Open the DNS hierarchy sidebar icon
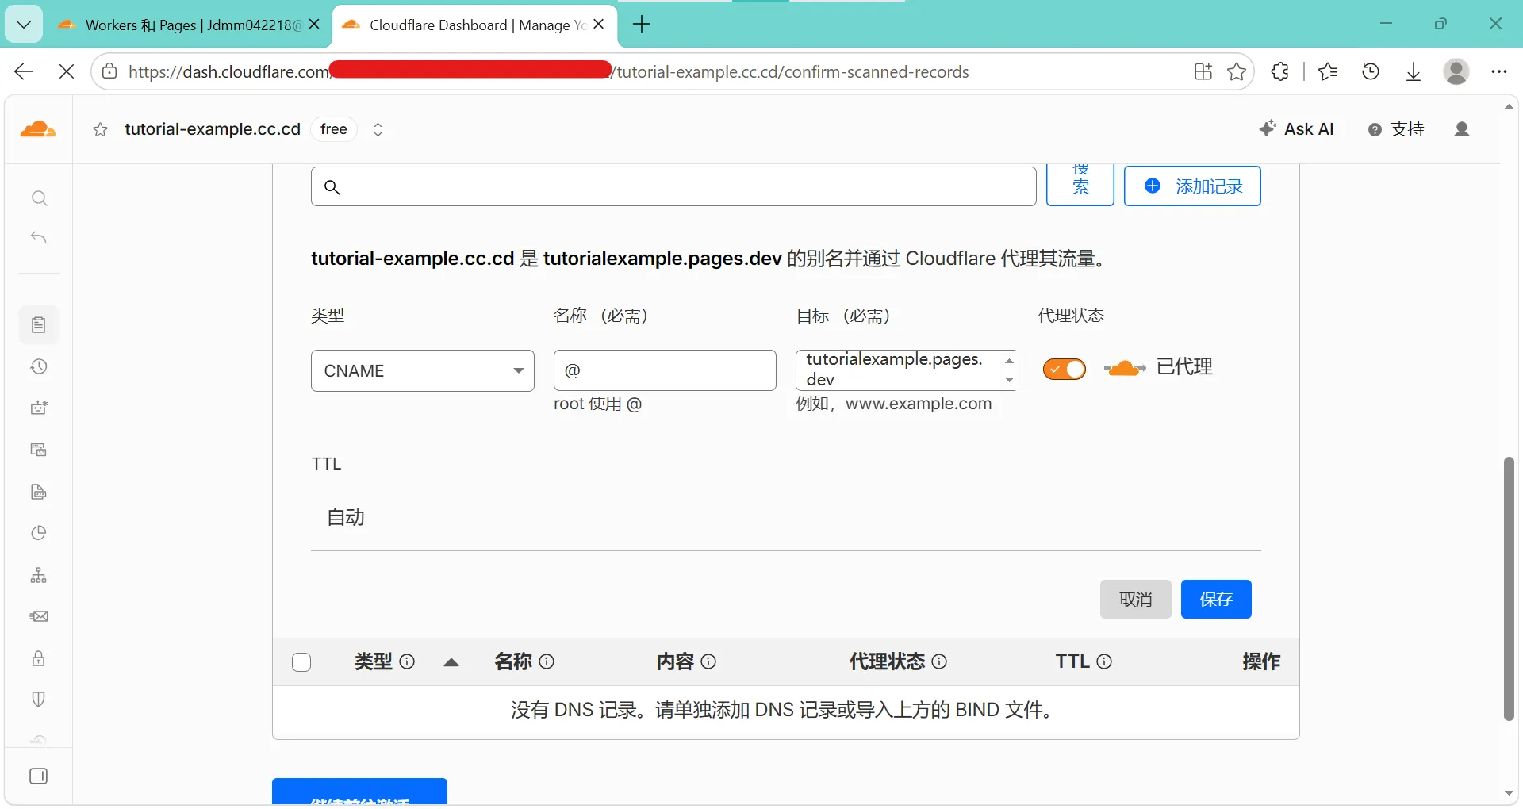The height and width of the screenshot is (809, 1523). (39, 575)
